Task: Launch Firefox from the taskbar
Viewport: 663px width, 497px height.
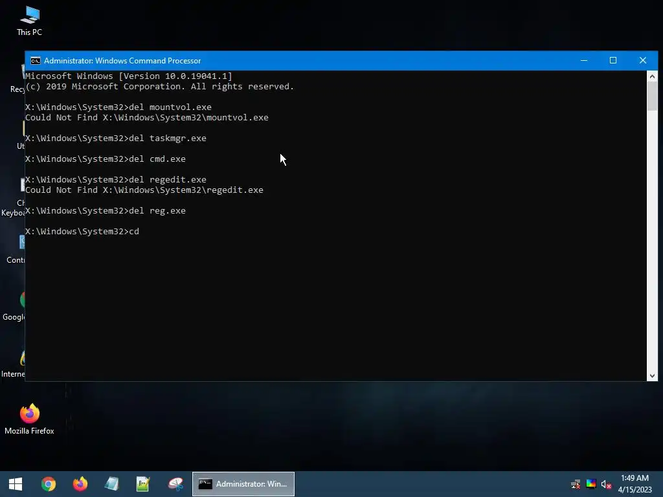Action: pyautogui.click(x=80, y=484)
